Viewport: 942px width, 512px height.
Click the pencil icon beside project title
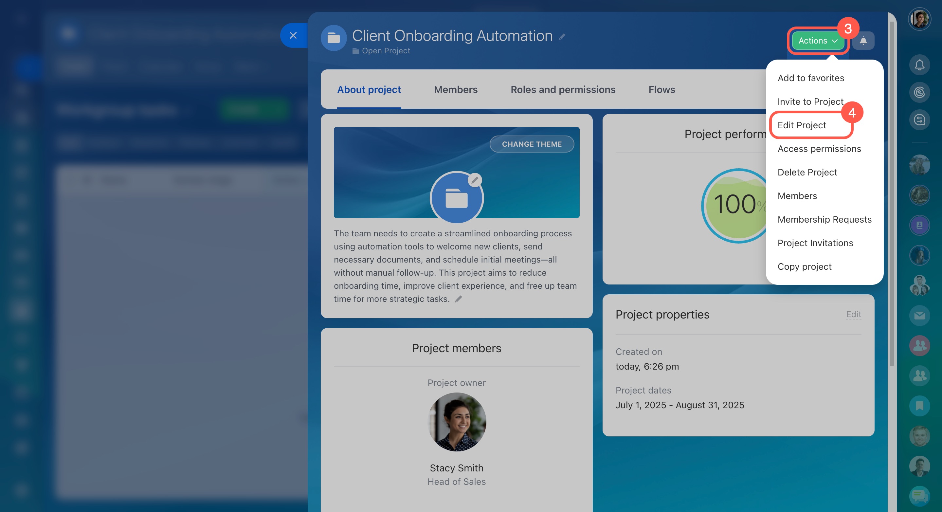coord(562,37)
